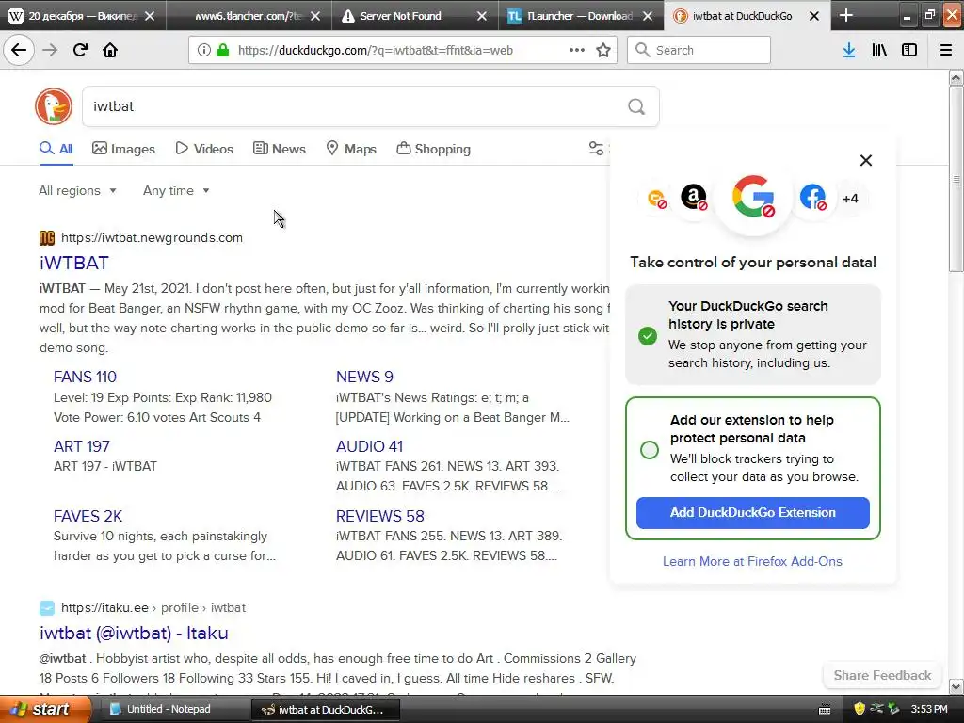Select the All search category
Viewport: 964px width, 723px height.
56,149
